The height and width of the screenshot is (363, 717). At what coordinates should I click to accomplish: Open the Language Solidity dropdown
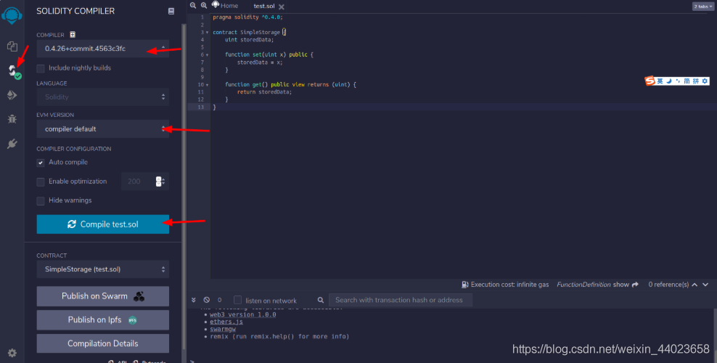(x=103, y=97)
